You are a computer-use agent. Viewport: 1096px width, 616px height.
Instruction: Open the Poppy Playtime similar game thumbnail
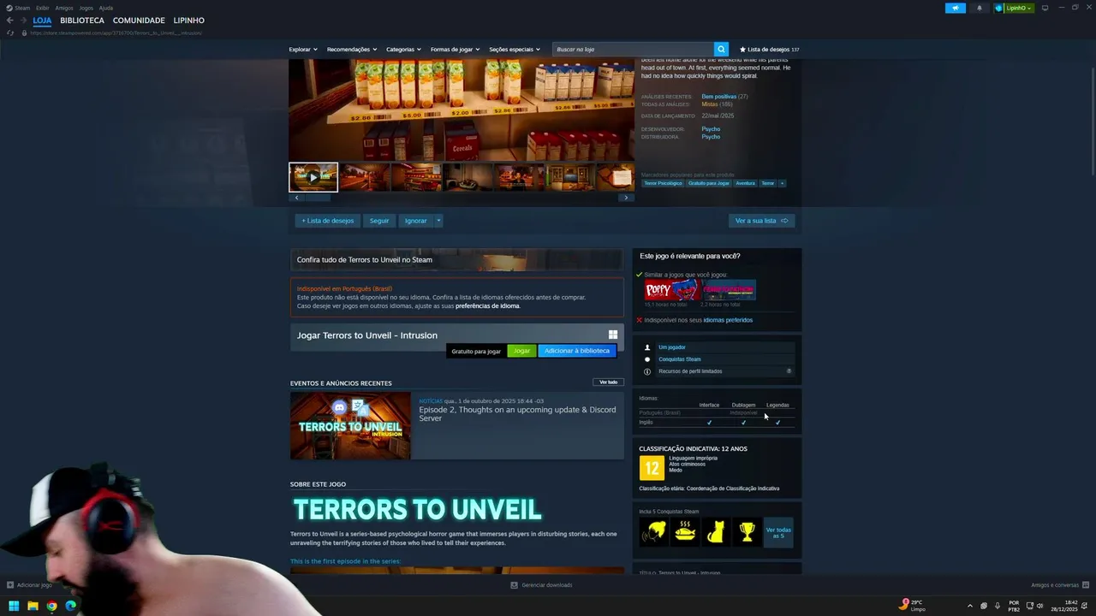coord(671,290)
